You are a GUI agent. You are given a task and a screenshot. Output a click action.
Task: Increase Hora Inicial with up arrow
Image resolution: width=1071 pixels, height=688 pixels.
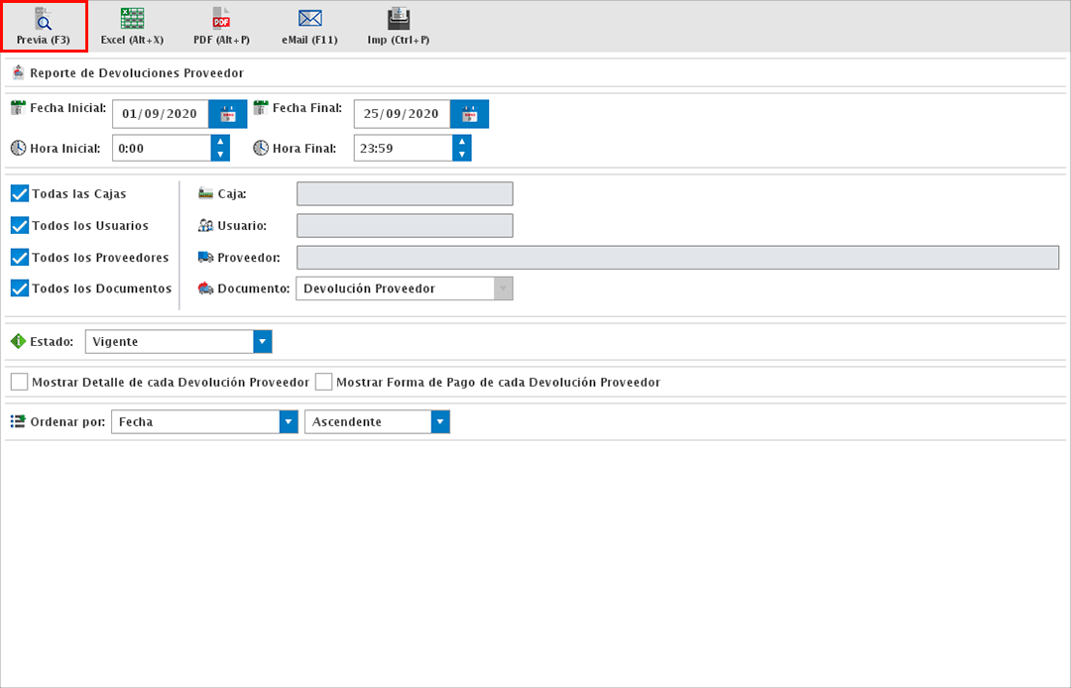tap(220, 142)
